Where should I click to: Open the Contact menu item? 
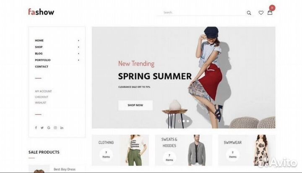[x=42, y=67]
